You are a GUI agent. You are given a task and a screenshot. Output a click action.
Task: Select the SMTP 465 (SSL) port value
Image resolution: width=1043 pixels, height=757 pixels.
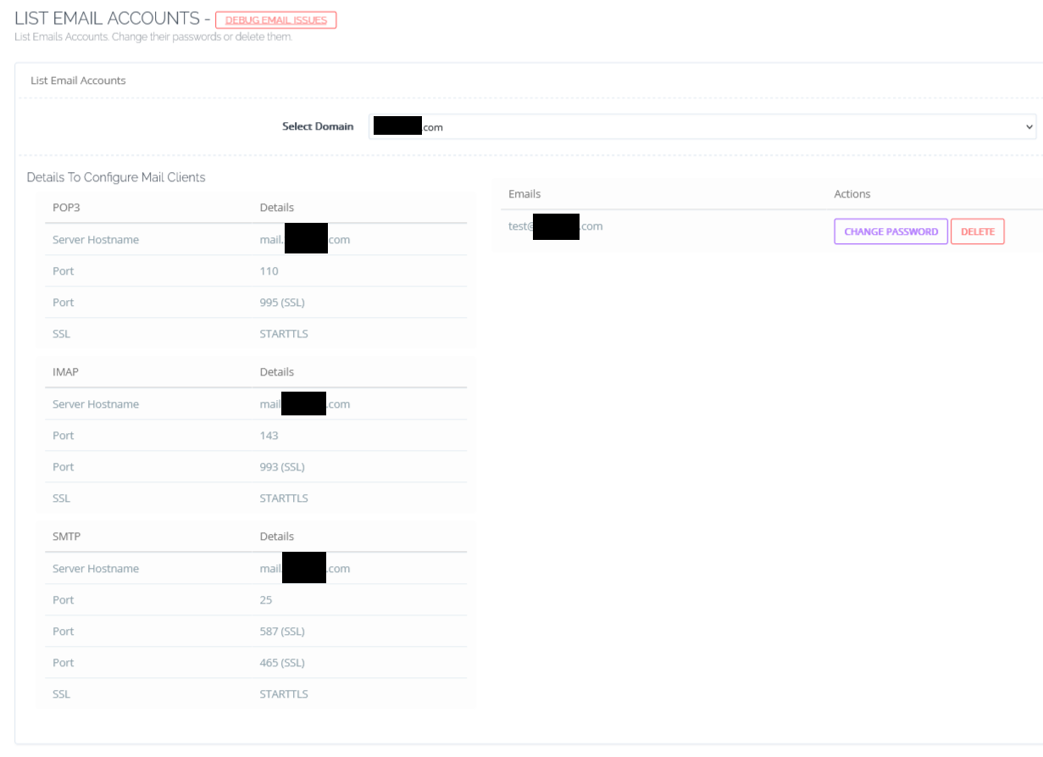[x=284, y=662]
